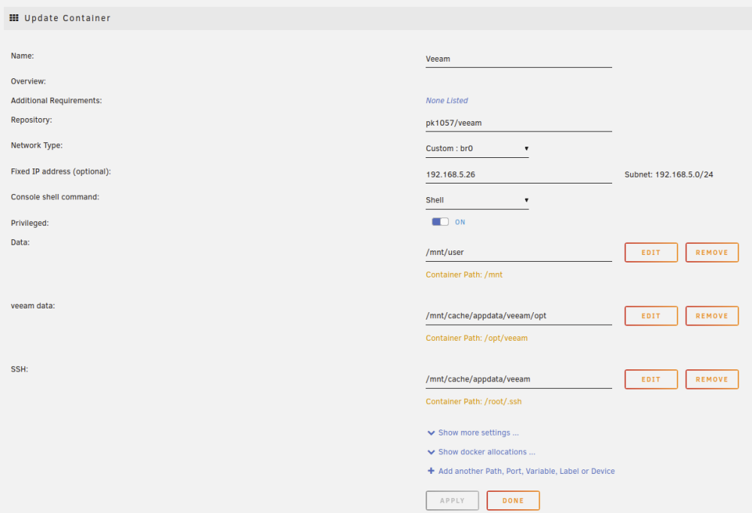Remove the SSH path mapping

tap(711, 379)
